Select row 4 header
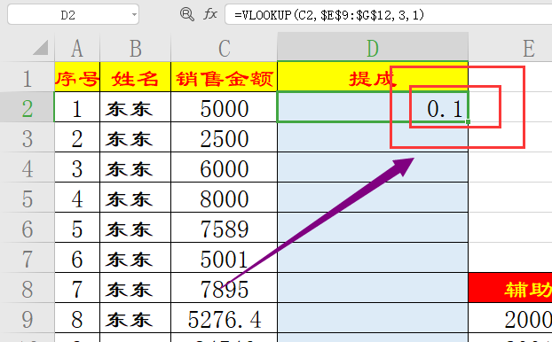Viewport: 552px width, 342px height. tap(28, 167)
